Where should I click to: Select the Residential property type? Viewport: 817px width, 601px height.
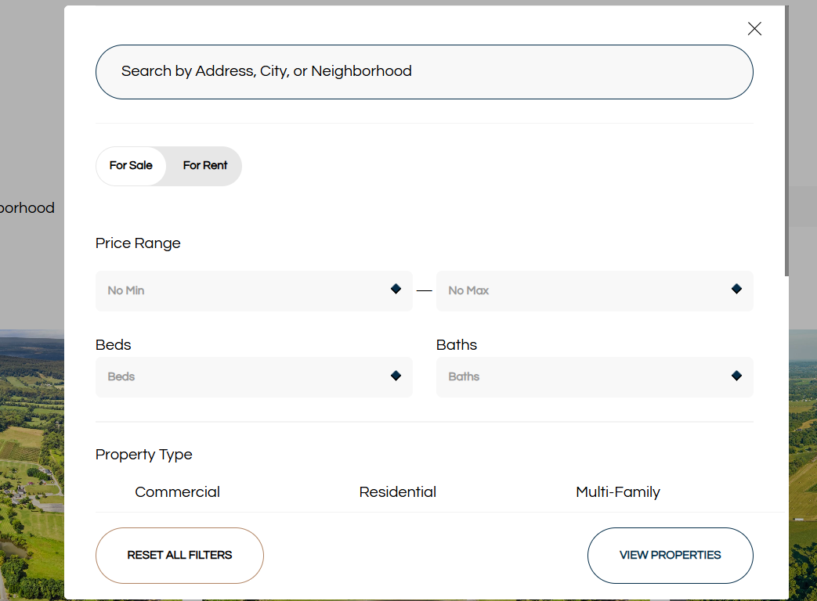pyautogui.click(x=398, y=492)
